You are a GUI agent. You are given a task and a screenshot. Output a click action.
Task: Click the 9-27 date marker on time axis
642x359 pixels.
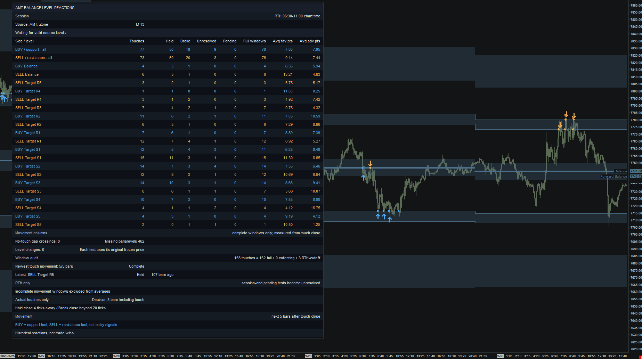(x=41, y=356)
